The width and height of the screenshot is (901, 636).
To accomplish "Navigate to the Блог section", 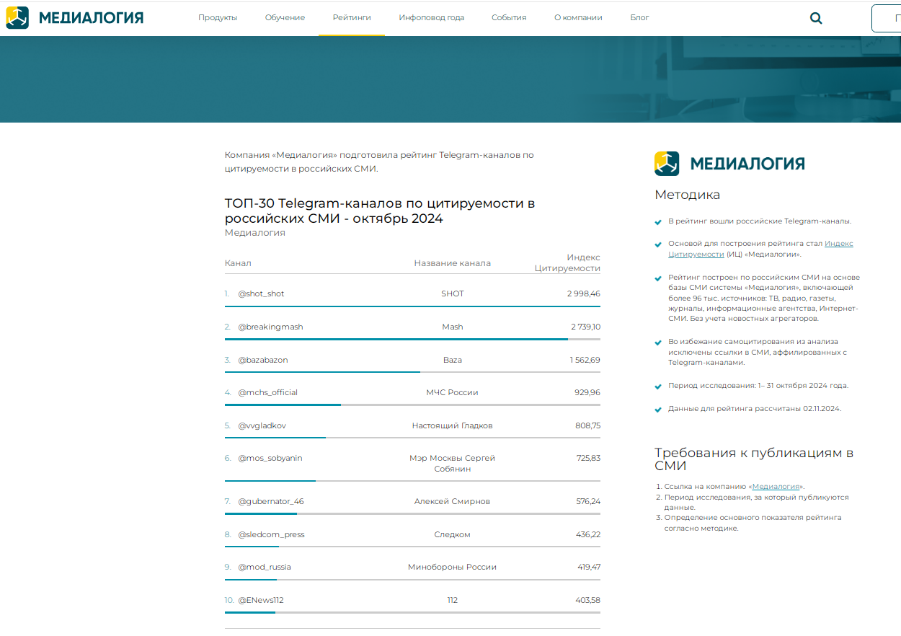I will (x=639, y=17).
